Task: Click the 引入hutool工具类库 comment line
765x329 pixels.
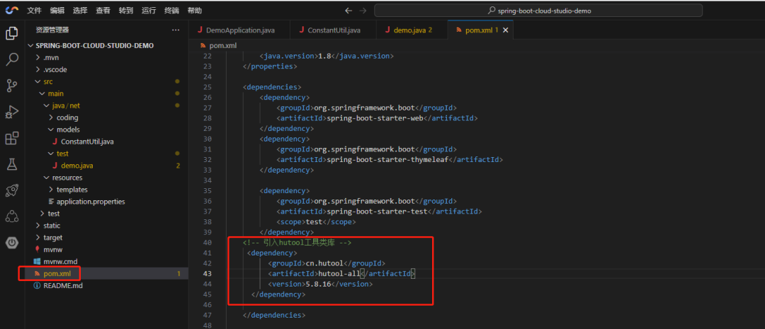Action: click(297, 242)
